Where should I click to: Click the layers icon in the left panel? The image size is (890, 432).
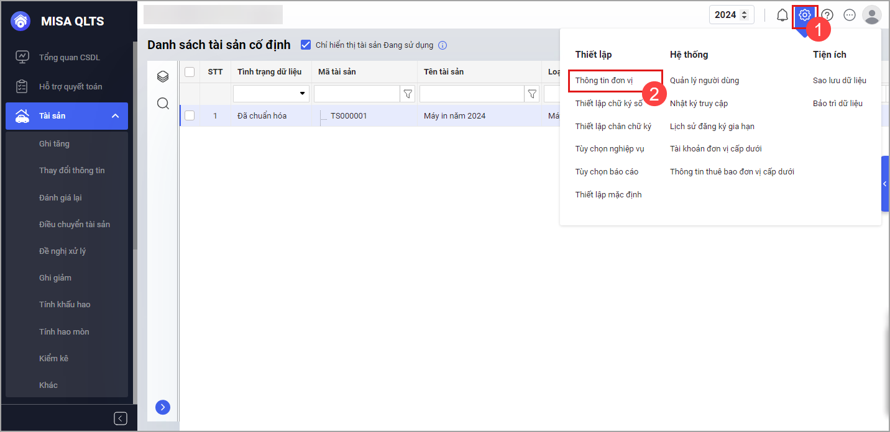tap(163, 76)
